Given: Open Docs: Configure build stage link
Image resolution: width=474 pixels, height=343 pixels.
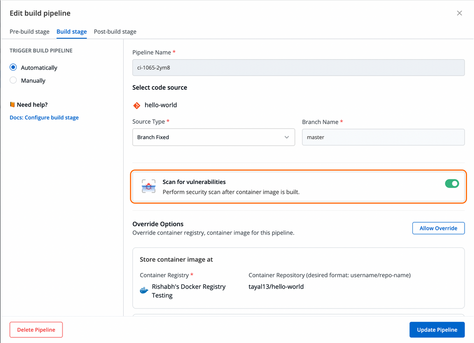Looking at the screenshot, I should 44,117.
